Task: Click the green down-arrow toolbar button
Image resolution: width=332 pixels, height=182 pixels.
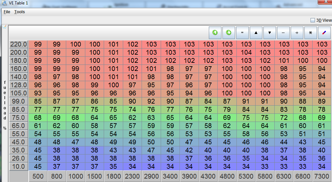Action: [229, 33]
